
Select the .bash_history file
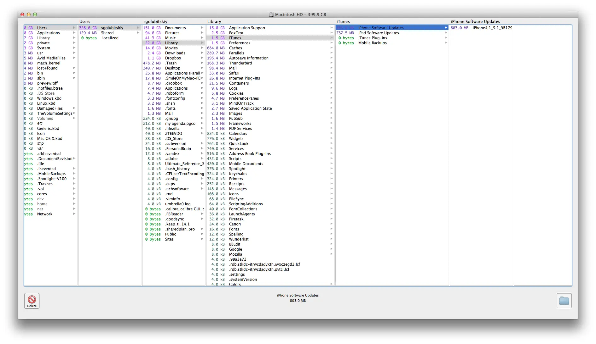click(x=174, y=169)
